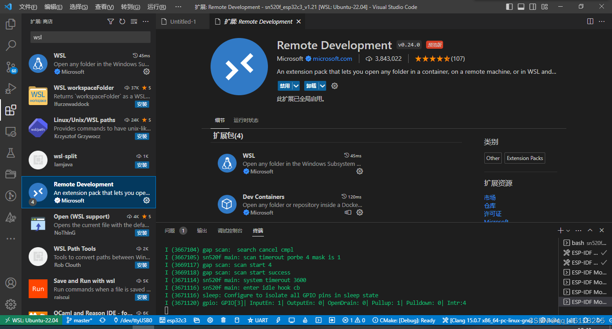Open the hidden title bar menus ellipsis
The width and height of the screenshot is (612, 329).
point(178,7)
